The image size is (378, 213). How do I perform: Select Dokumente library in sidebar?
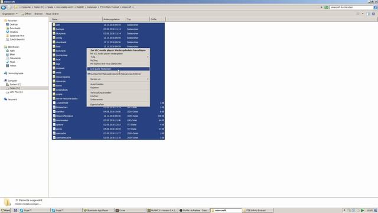[15, 58]
